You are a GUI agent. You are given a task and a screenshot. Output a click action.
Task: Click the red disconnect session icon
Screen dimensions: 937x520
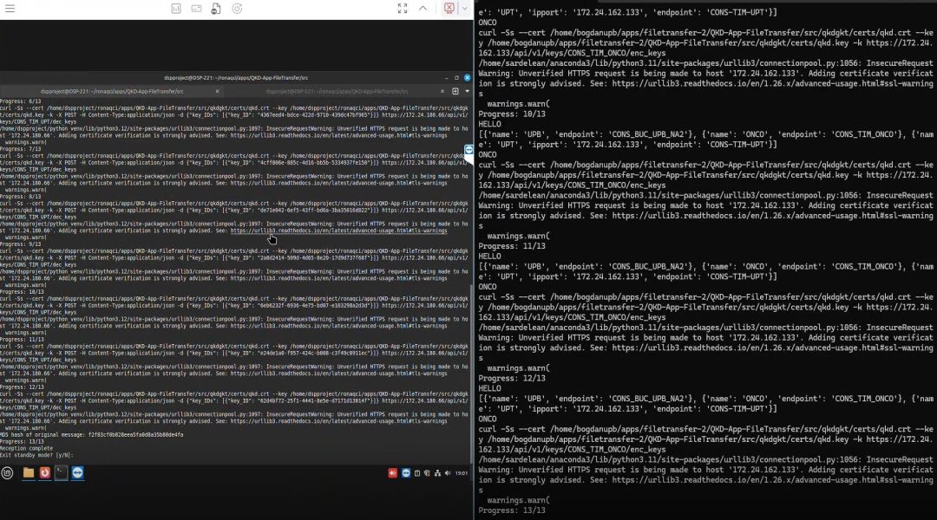[449, 8]
